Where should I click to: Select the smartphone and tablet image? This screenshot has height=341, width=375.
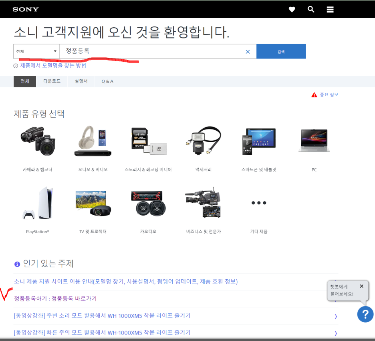coord(259,141)
